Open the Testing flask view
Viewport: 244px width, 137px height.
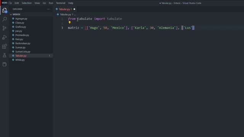[5, 55]
